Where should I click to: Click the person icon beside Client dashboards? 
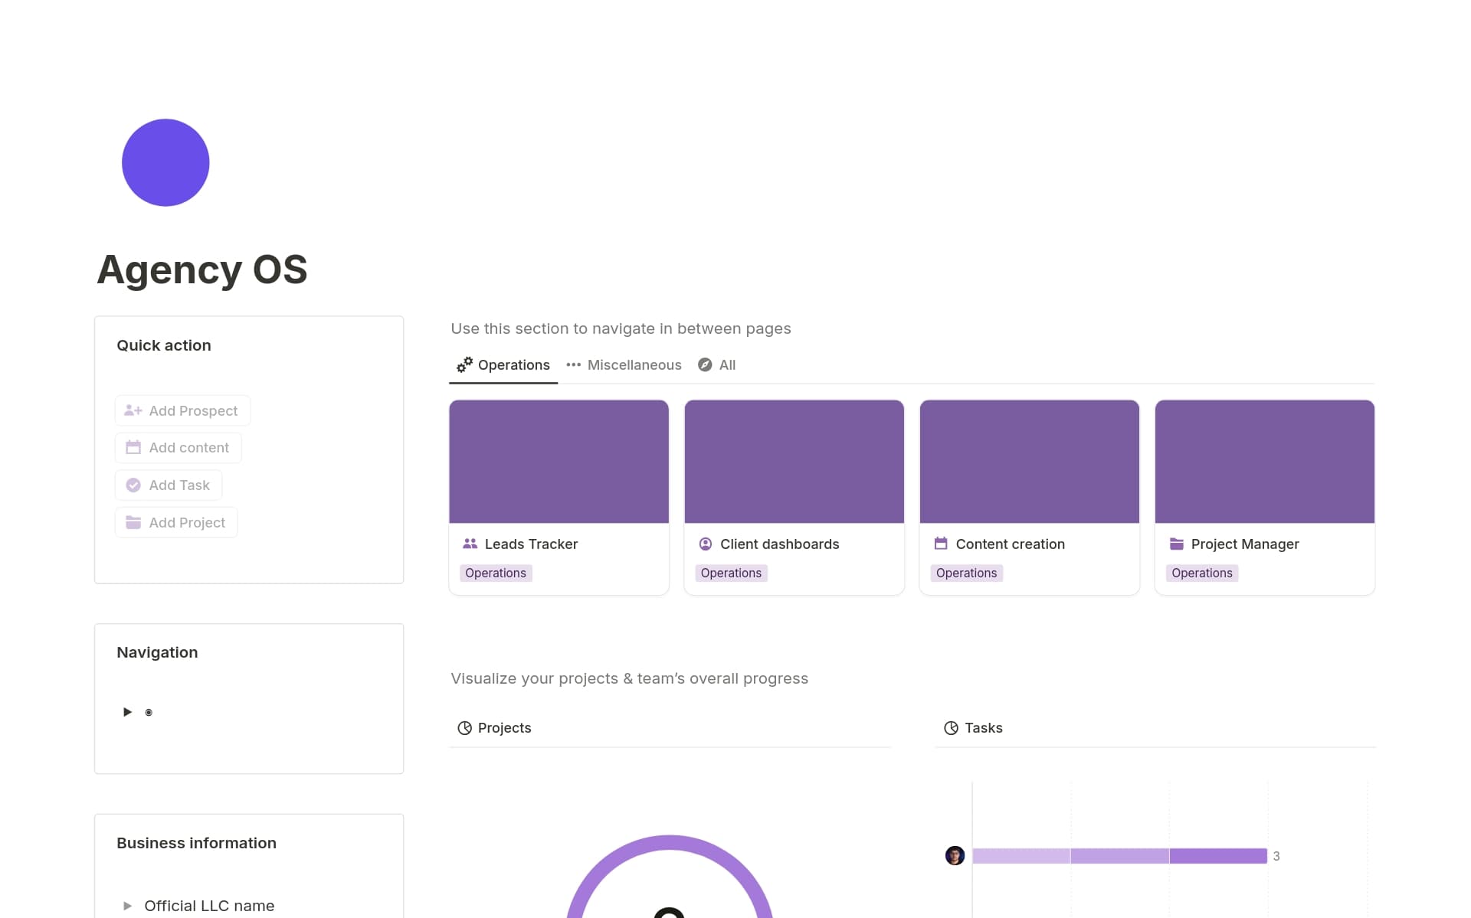(x=706, y=544)
